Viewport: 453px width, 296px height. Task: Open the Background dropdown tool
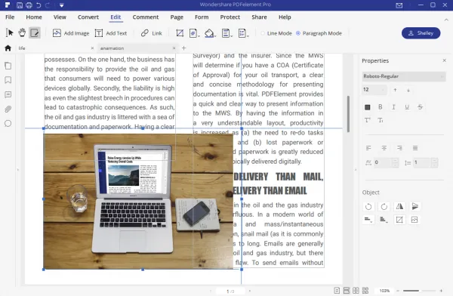pos(210,33)
